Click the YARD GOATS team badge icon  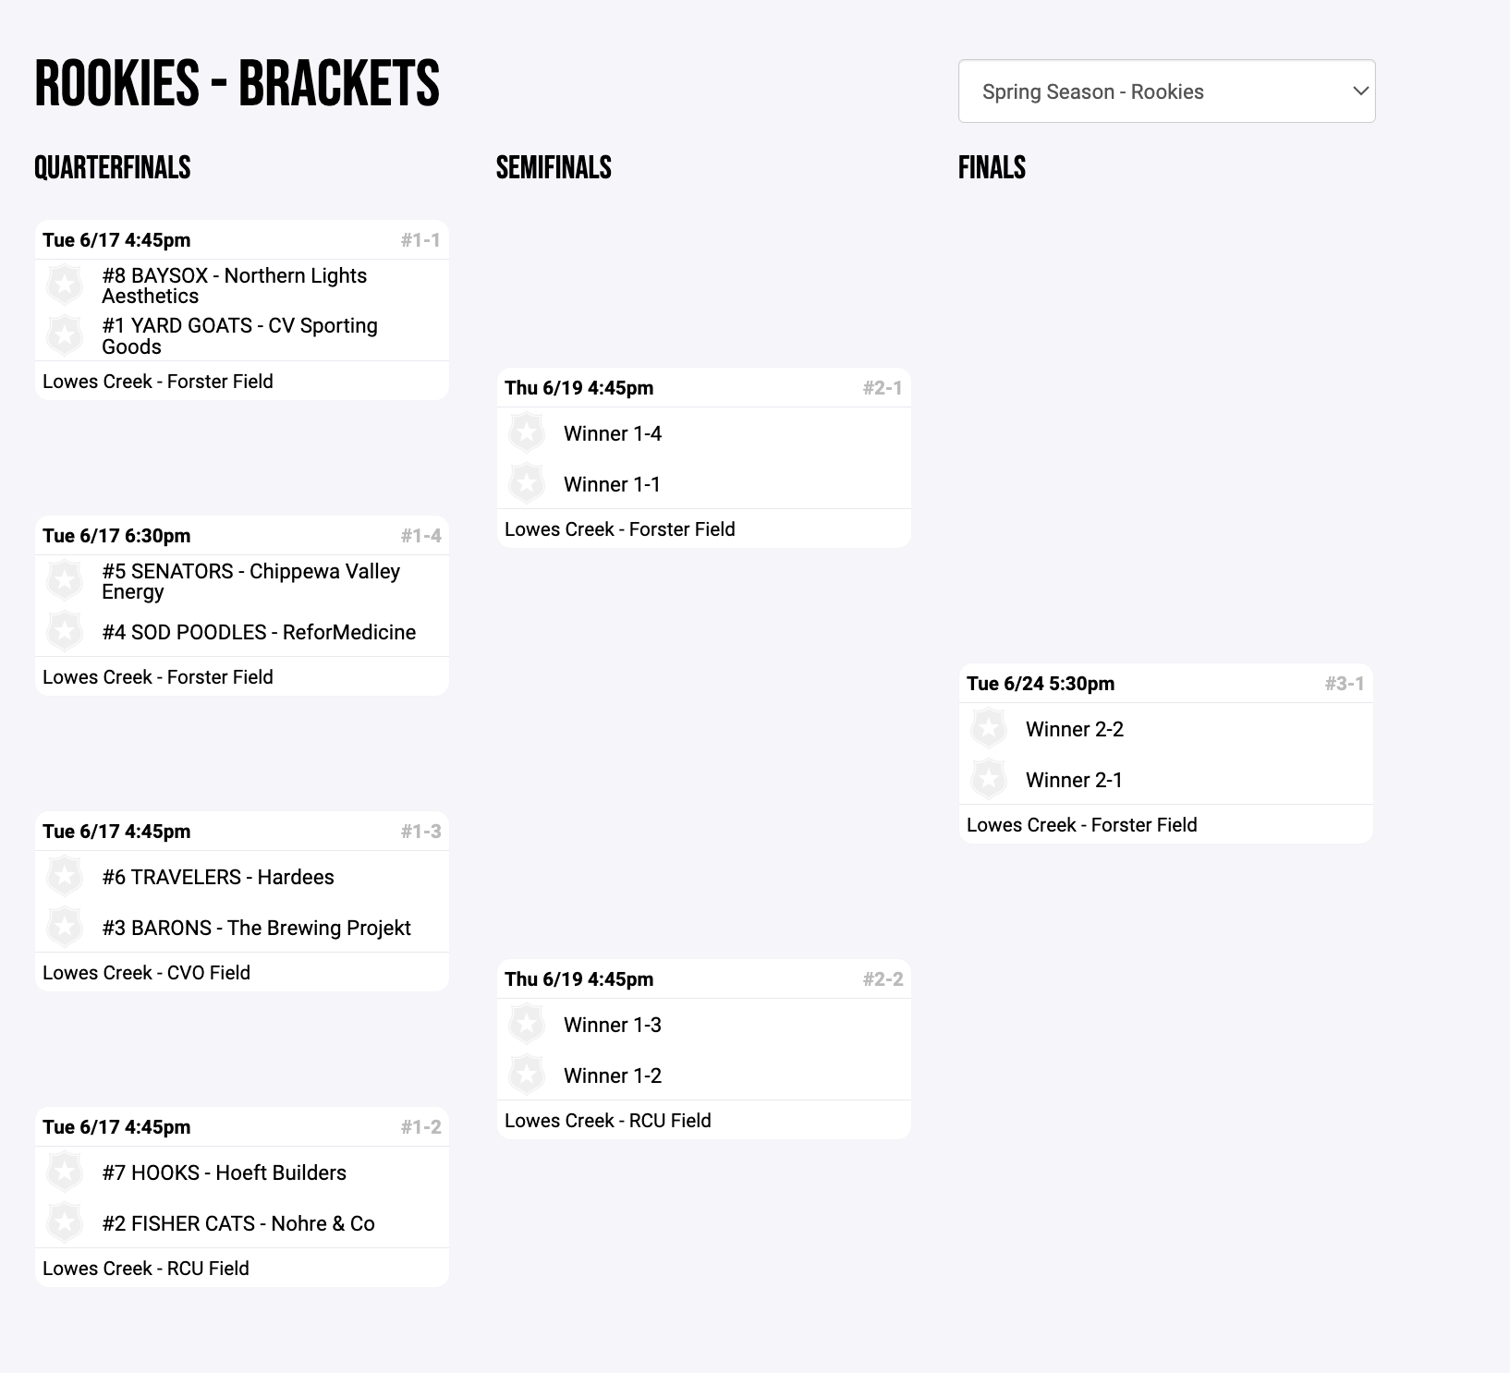[65, 335]
